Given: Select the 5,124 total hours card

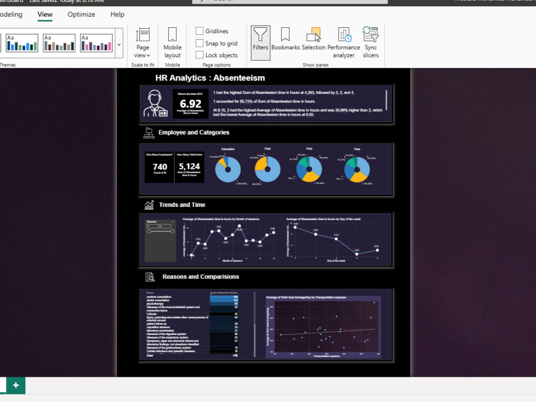Looking at the screenshot, I should [x=189, y=167].
